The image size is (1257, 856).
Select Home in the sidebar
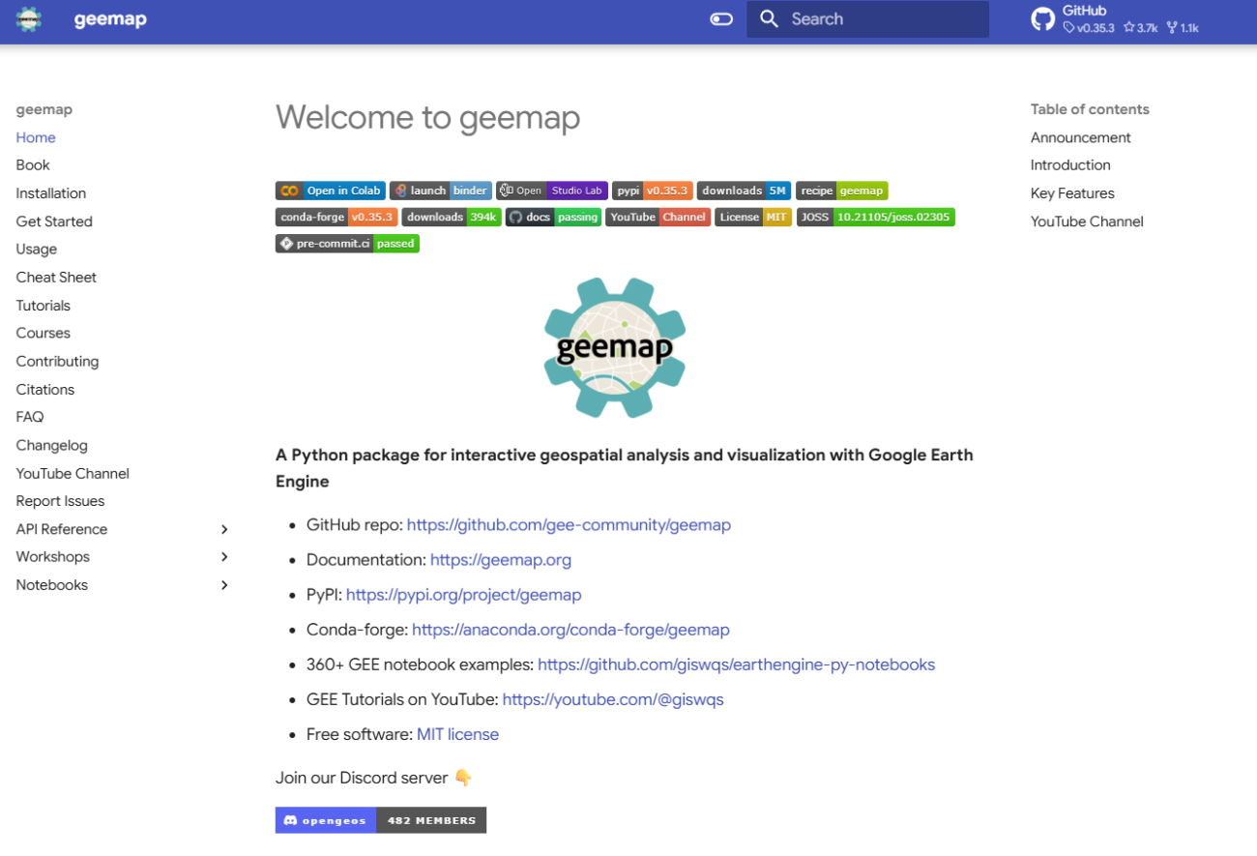coord(36,137)
